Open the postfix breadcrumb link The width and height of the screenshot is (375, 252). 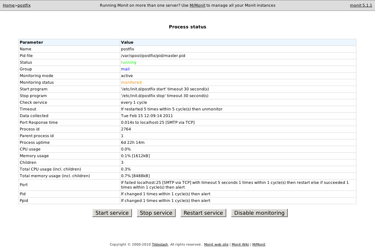click(24, 5)
